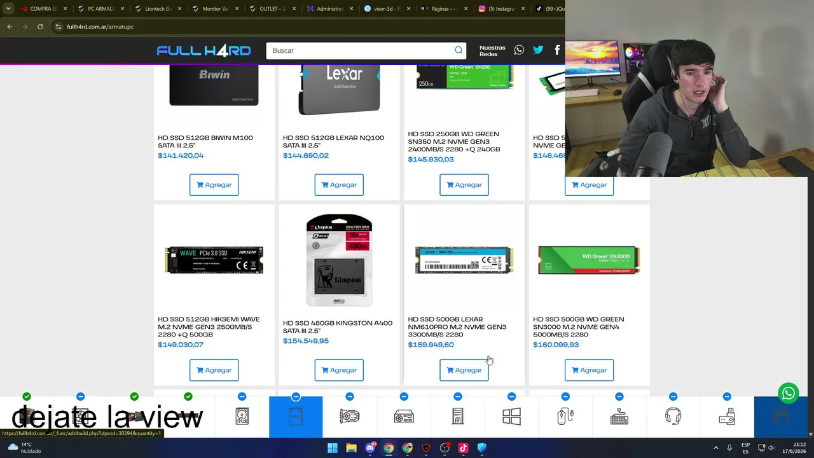Select the keyboard category icon
814x458 pixels.
(619, 417)
